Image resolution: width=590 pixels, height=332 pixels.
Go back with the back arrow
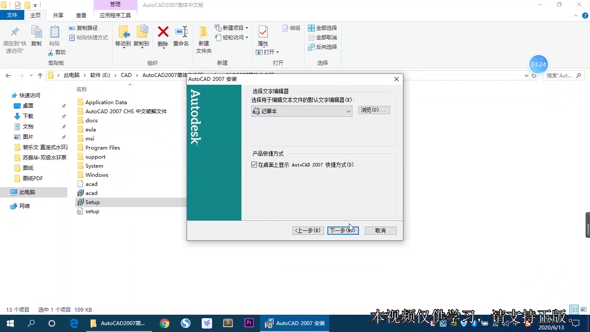8,75
